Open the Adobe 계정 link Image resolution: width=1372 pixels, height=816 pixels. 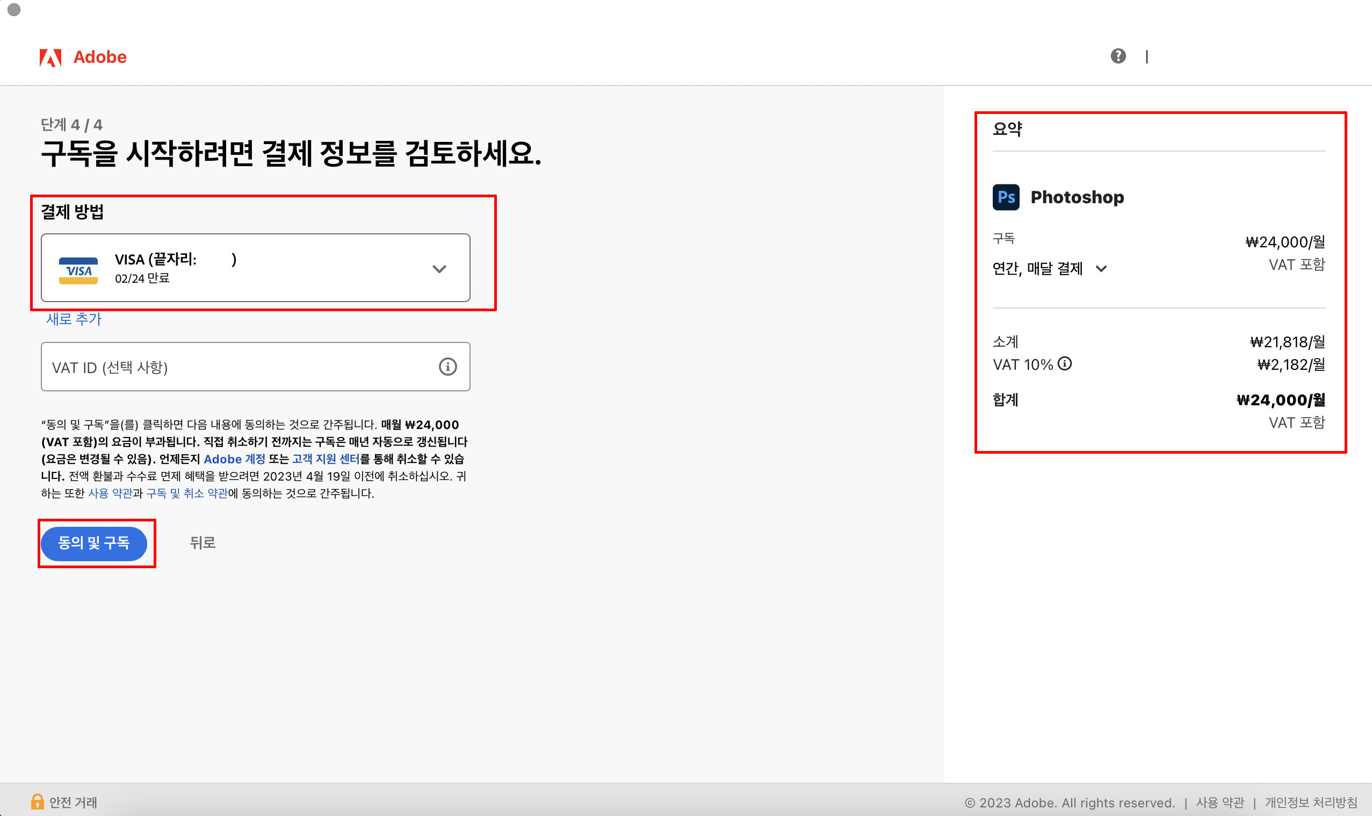[234, 459]
